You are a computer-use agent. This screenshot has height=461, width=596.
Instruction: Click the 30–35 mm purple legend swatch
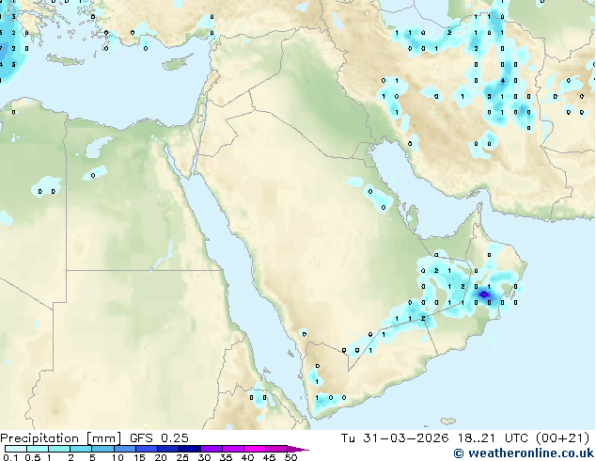pyautogui.click(x=212, y=449)
